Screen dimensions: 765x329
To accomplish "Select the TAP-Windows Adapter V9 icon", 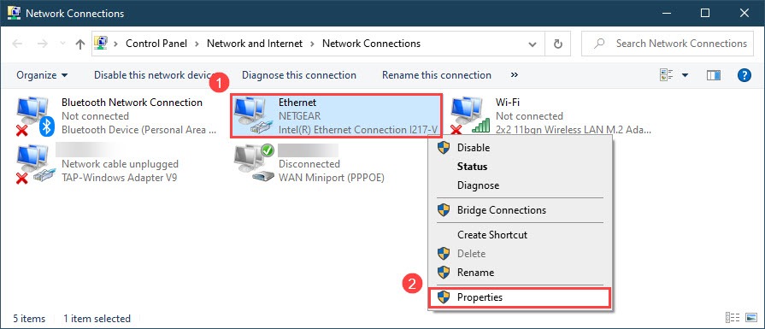I will [x=33, y=164].
